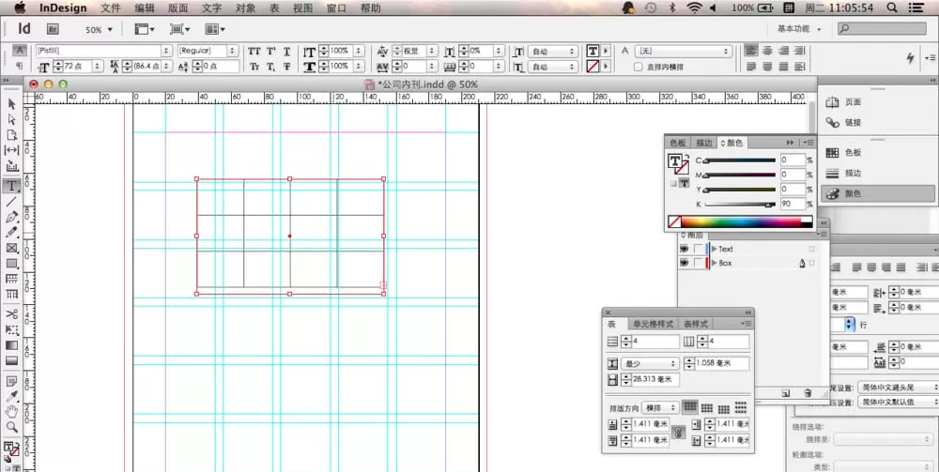Click the Bridge Br icon

tap(53, 29)
